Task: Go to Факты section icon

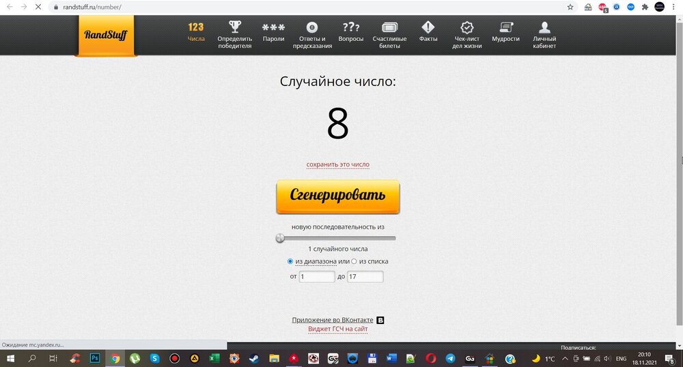Action: (428, 28)
